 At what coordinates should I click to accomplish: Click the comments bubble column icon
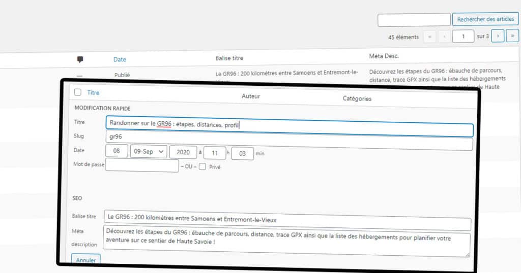80,60
